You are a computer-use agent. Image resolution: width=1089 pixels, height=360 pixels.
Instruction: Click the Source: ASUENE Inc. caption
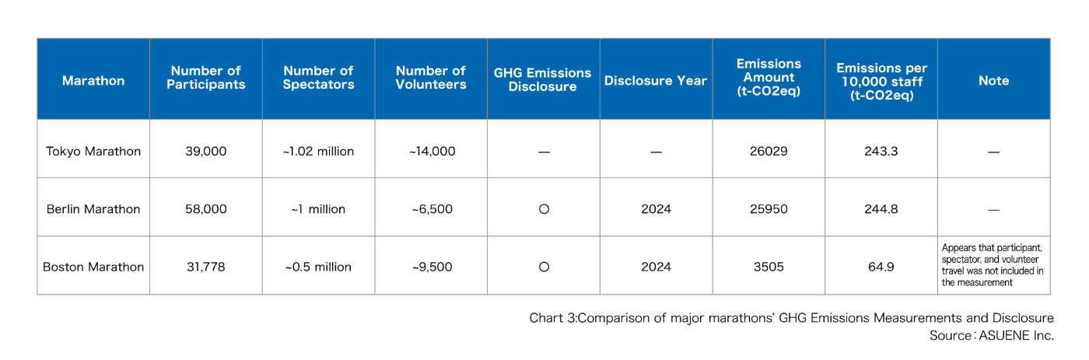coord(991,335)
